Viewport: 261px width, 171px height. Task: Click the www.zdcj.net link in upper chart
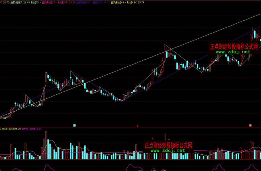[x=235, y=52]
